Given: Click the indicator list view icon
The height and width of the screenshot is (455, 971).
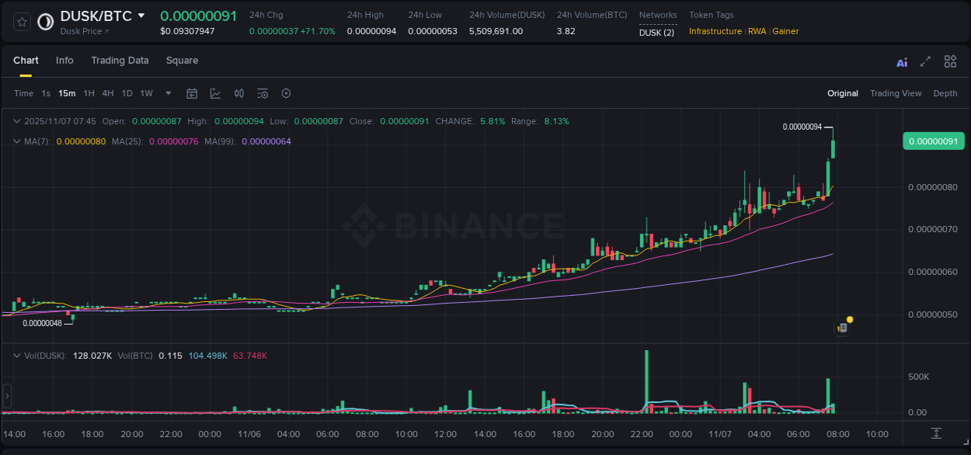Looking at the screenshot, I should click(x=263, y=93).
